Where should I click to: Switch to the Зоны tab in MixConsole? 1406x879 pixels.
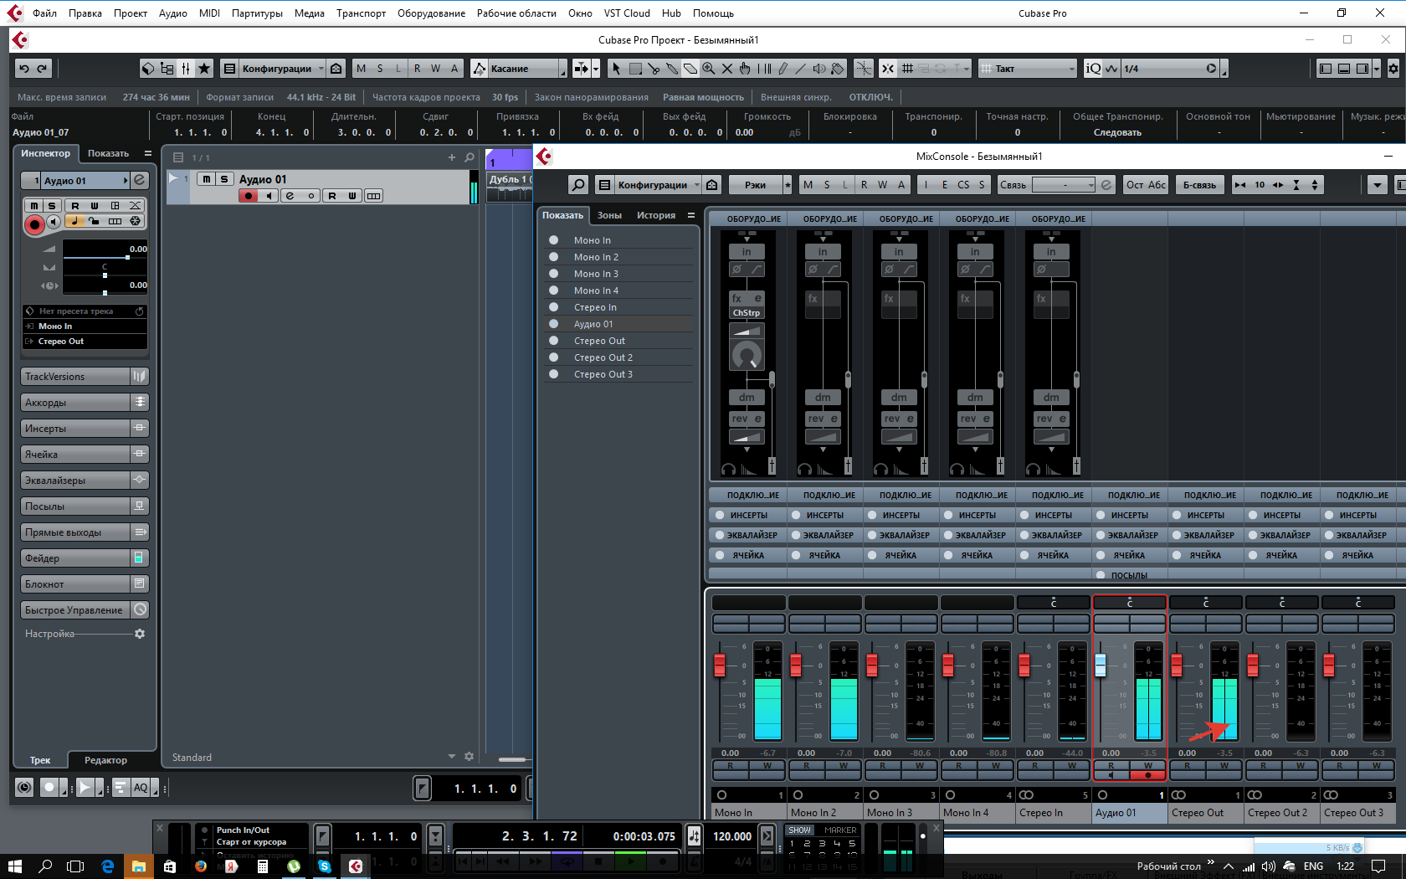point(609,215)
